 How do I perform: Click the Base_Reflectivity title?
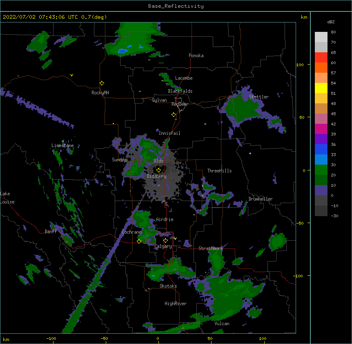(x=176, y=6)
